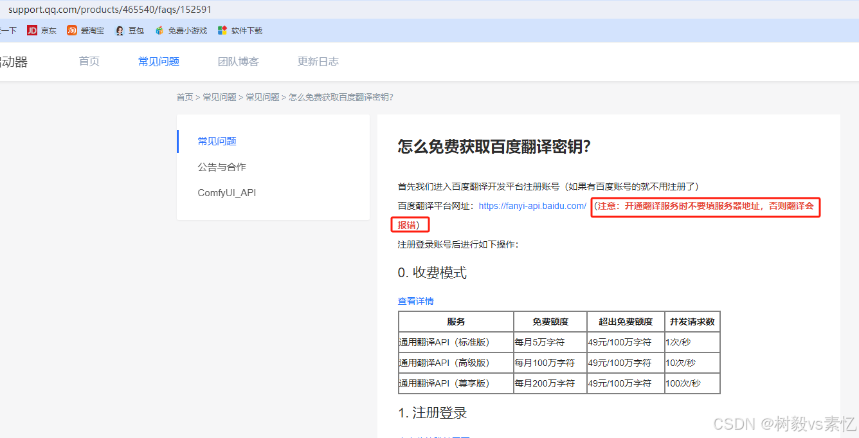Click the 每月100万字符 cell
This screenshot has height=438, width=859.
pyautogui.click(x=550, y=363)
